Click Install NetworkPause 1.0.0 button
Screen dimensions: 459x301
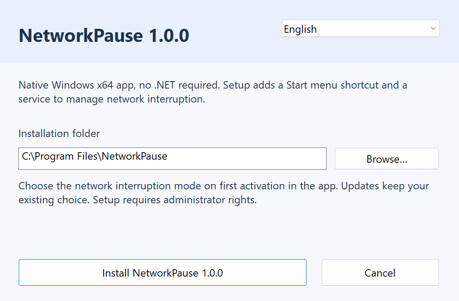pyautogui.click(x=163, y=272)
